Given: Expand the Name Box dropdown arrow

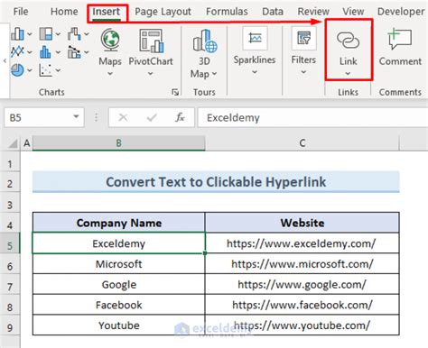Looking at the screenshot, I should point(76,117).
